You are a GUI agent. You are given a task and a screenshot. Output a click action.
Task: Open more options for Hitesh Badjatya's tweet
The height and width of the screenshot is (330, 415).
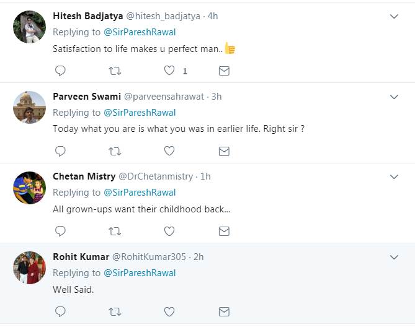pyautogui.click(x=394, y=17)
